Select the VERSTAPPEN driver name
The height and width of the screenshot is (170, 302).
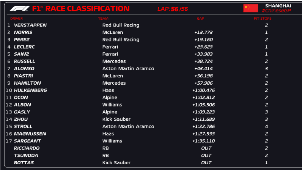click(x=30, y=25)
